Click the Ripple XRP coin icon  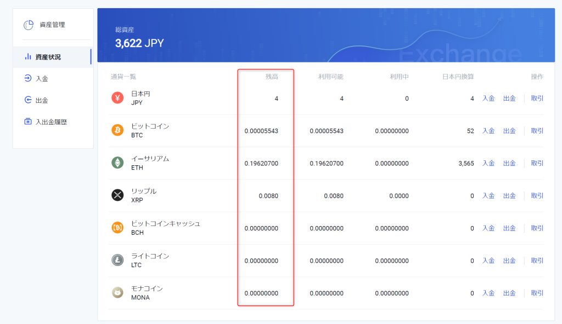[117, 195]
